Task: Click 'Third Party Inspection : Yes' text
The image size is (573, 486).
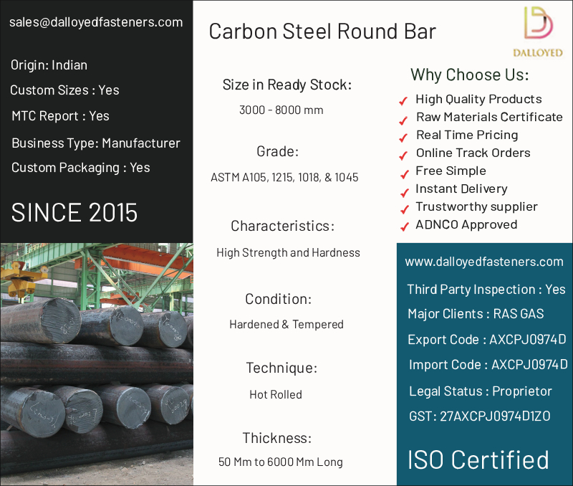Action: (486, 290)
